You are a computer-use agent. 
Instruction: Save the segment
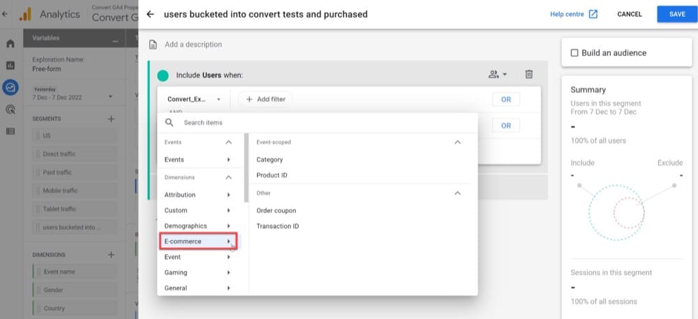coord(677,14)
